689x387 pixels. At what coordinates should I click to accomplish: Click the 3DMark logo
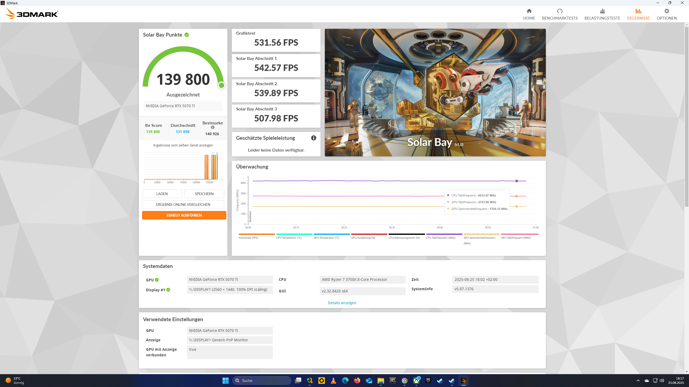[32, 14]
